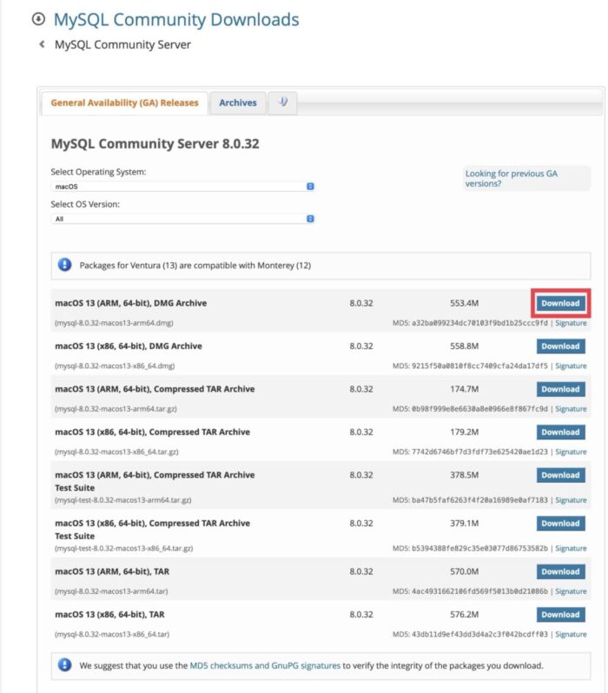
Task: Download macOS 13 x86 TAR 576.2M
Action: point(561,614)
